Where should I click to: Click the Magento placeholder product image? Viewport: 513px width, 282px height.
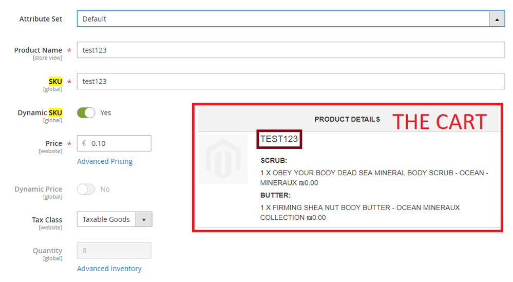point(223,159)
